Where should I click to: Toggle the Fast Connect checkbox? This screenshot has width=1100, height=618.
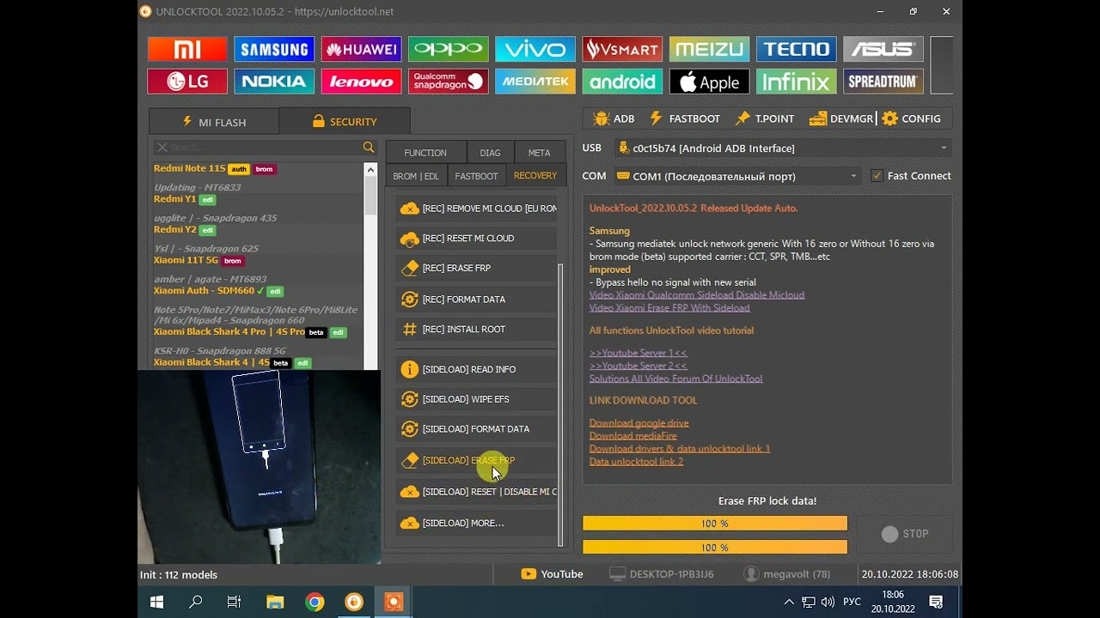877,176
